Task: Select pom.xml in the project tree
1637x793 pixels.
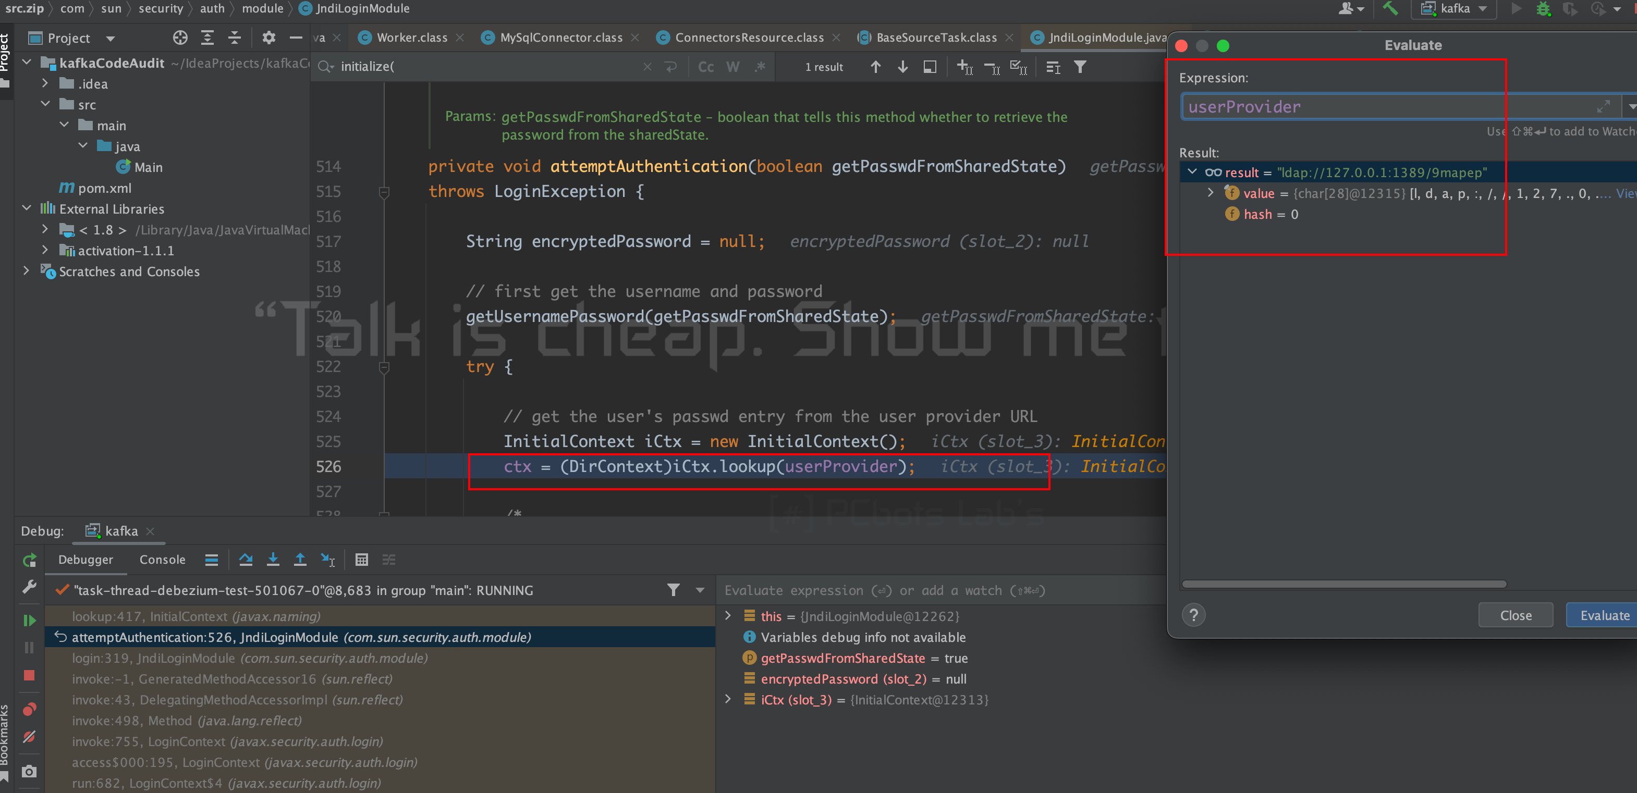Action: [x=104, y=188]
